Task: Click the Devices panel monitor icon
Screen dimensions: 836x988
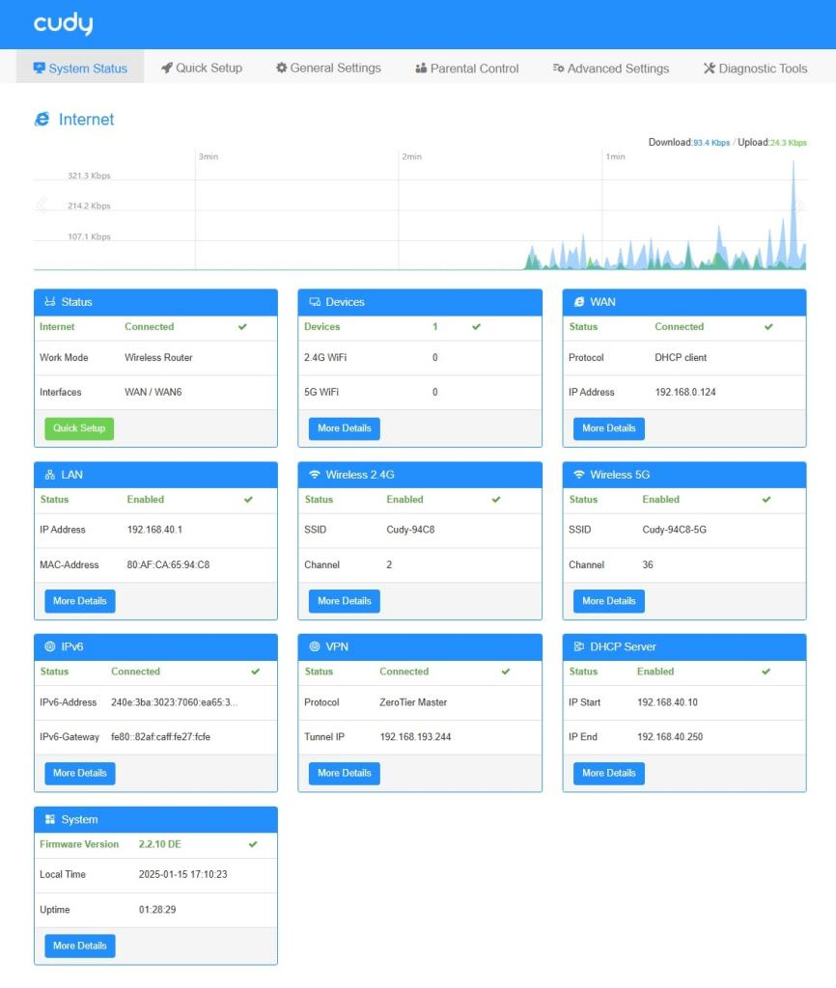Action: [x=315, y=302]
